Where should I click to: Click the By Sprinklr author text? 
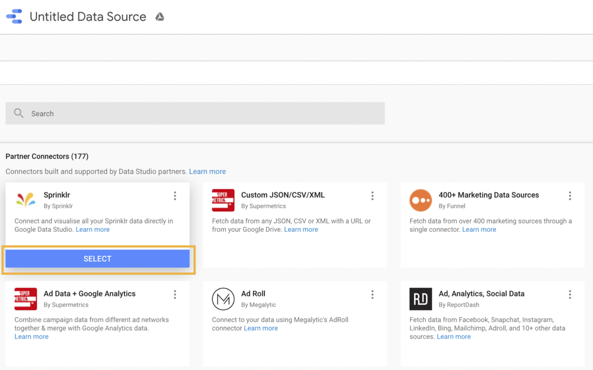click(58, 206)
